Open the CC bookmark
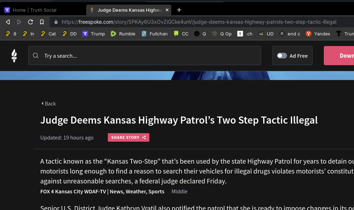Image resolution: width=354 pixels, height=210 pixels. click(181, 34)
